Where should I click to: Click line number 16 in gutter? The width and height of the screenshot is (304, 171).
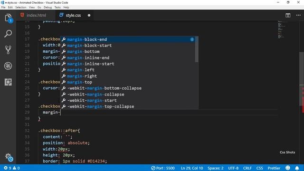(x=27, y=33)
